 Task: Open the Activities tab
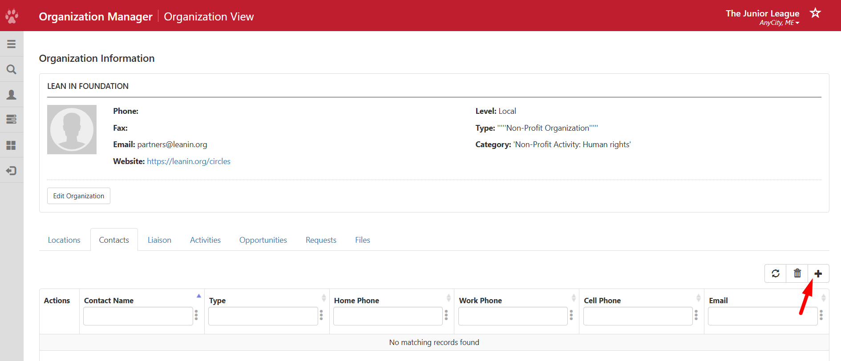tap(205, 240)
